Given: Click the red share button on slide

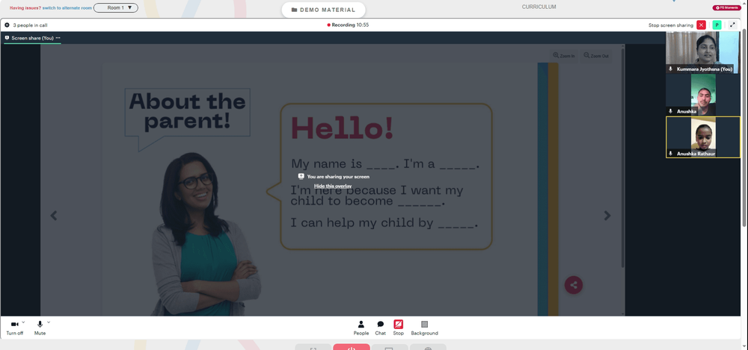Looking at the screenshot, I should pyautogui.click(x=574, y=285).
